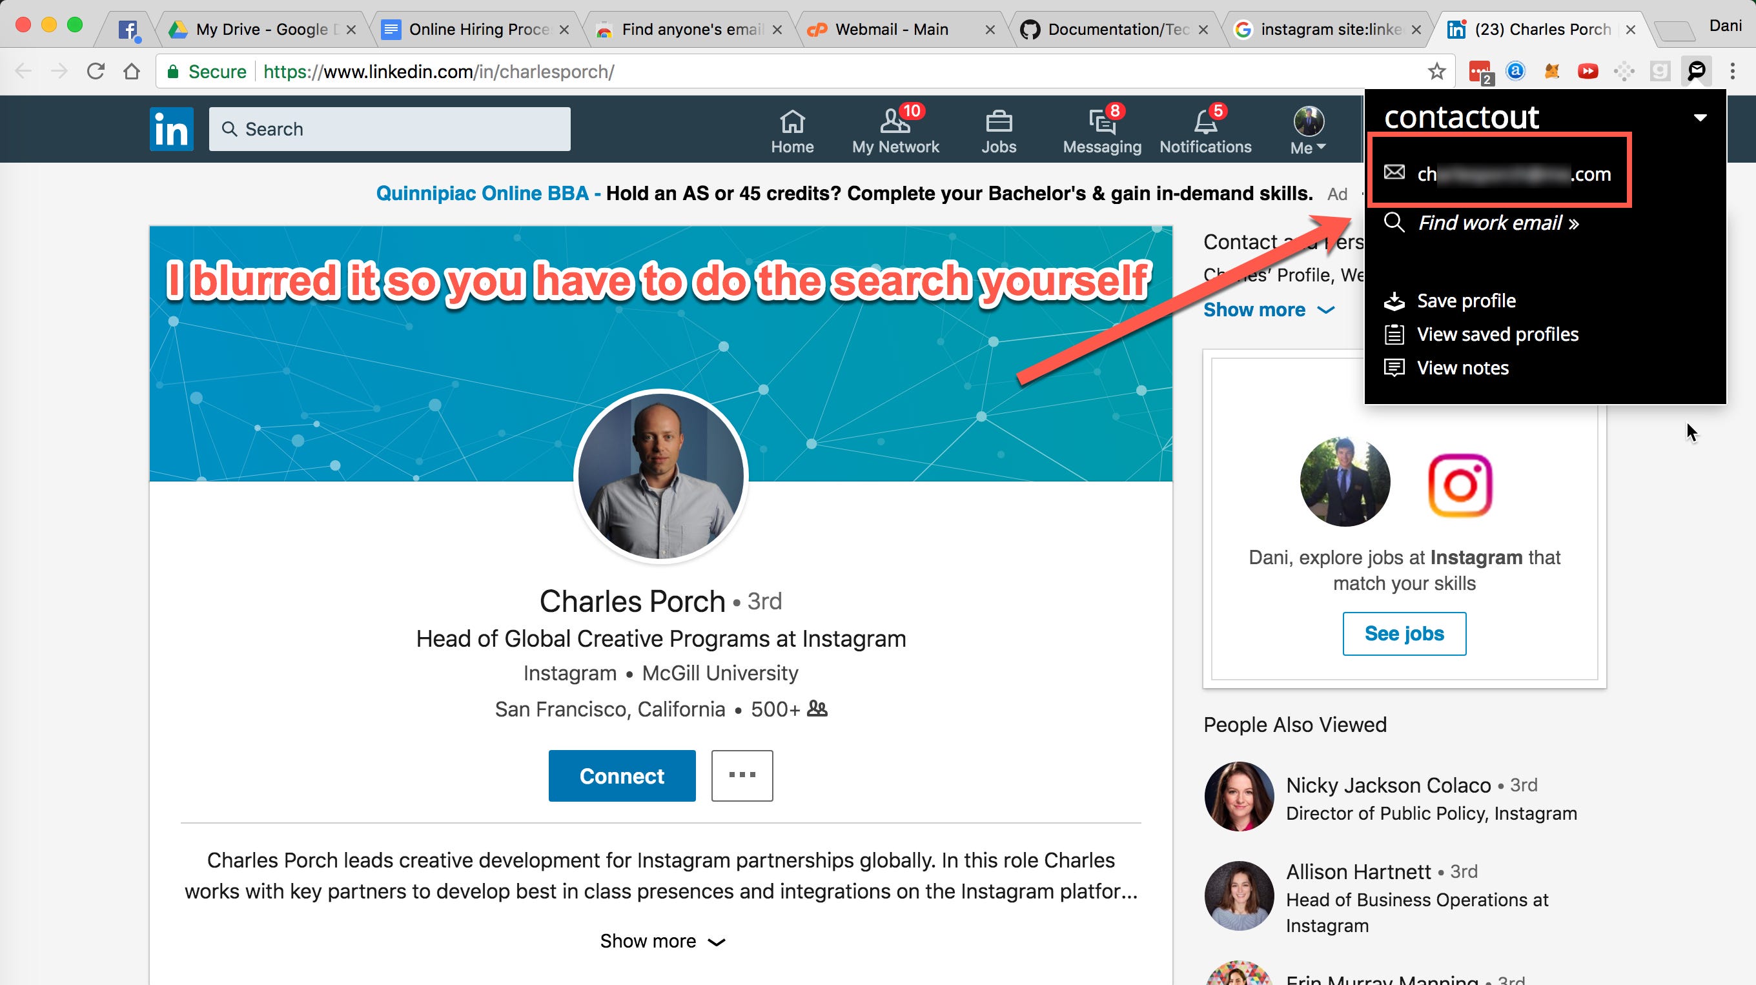Screen dimensions: 1756x985
Task: Open the Jobs briefcase icon
Action: (x=999, y=131)
